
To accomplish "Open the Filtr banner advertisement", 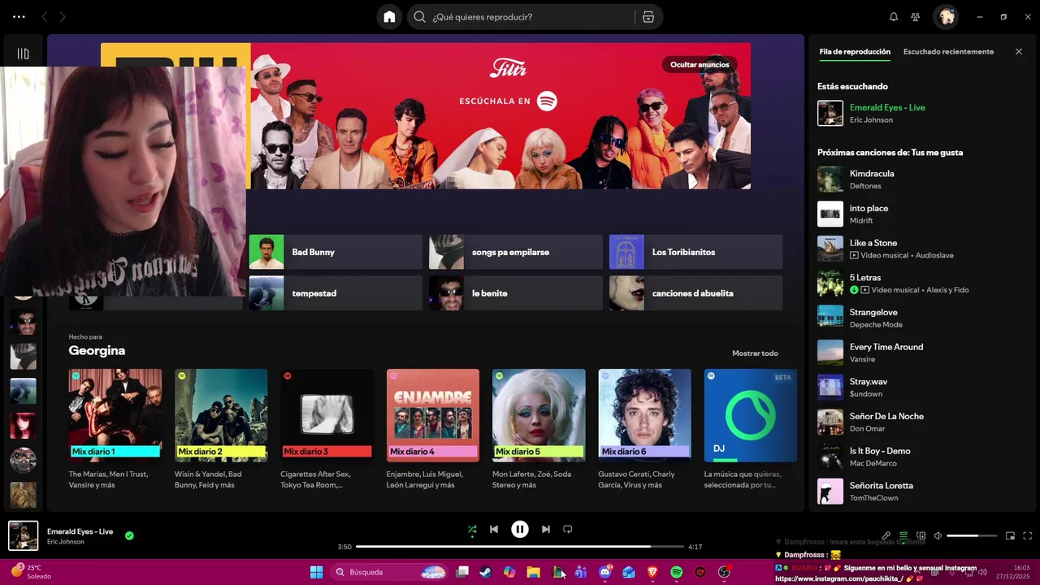I will click(x=500, y=116).
